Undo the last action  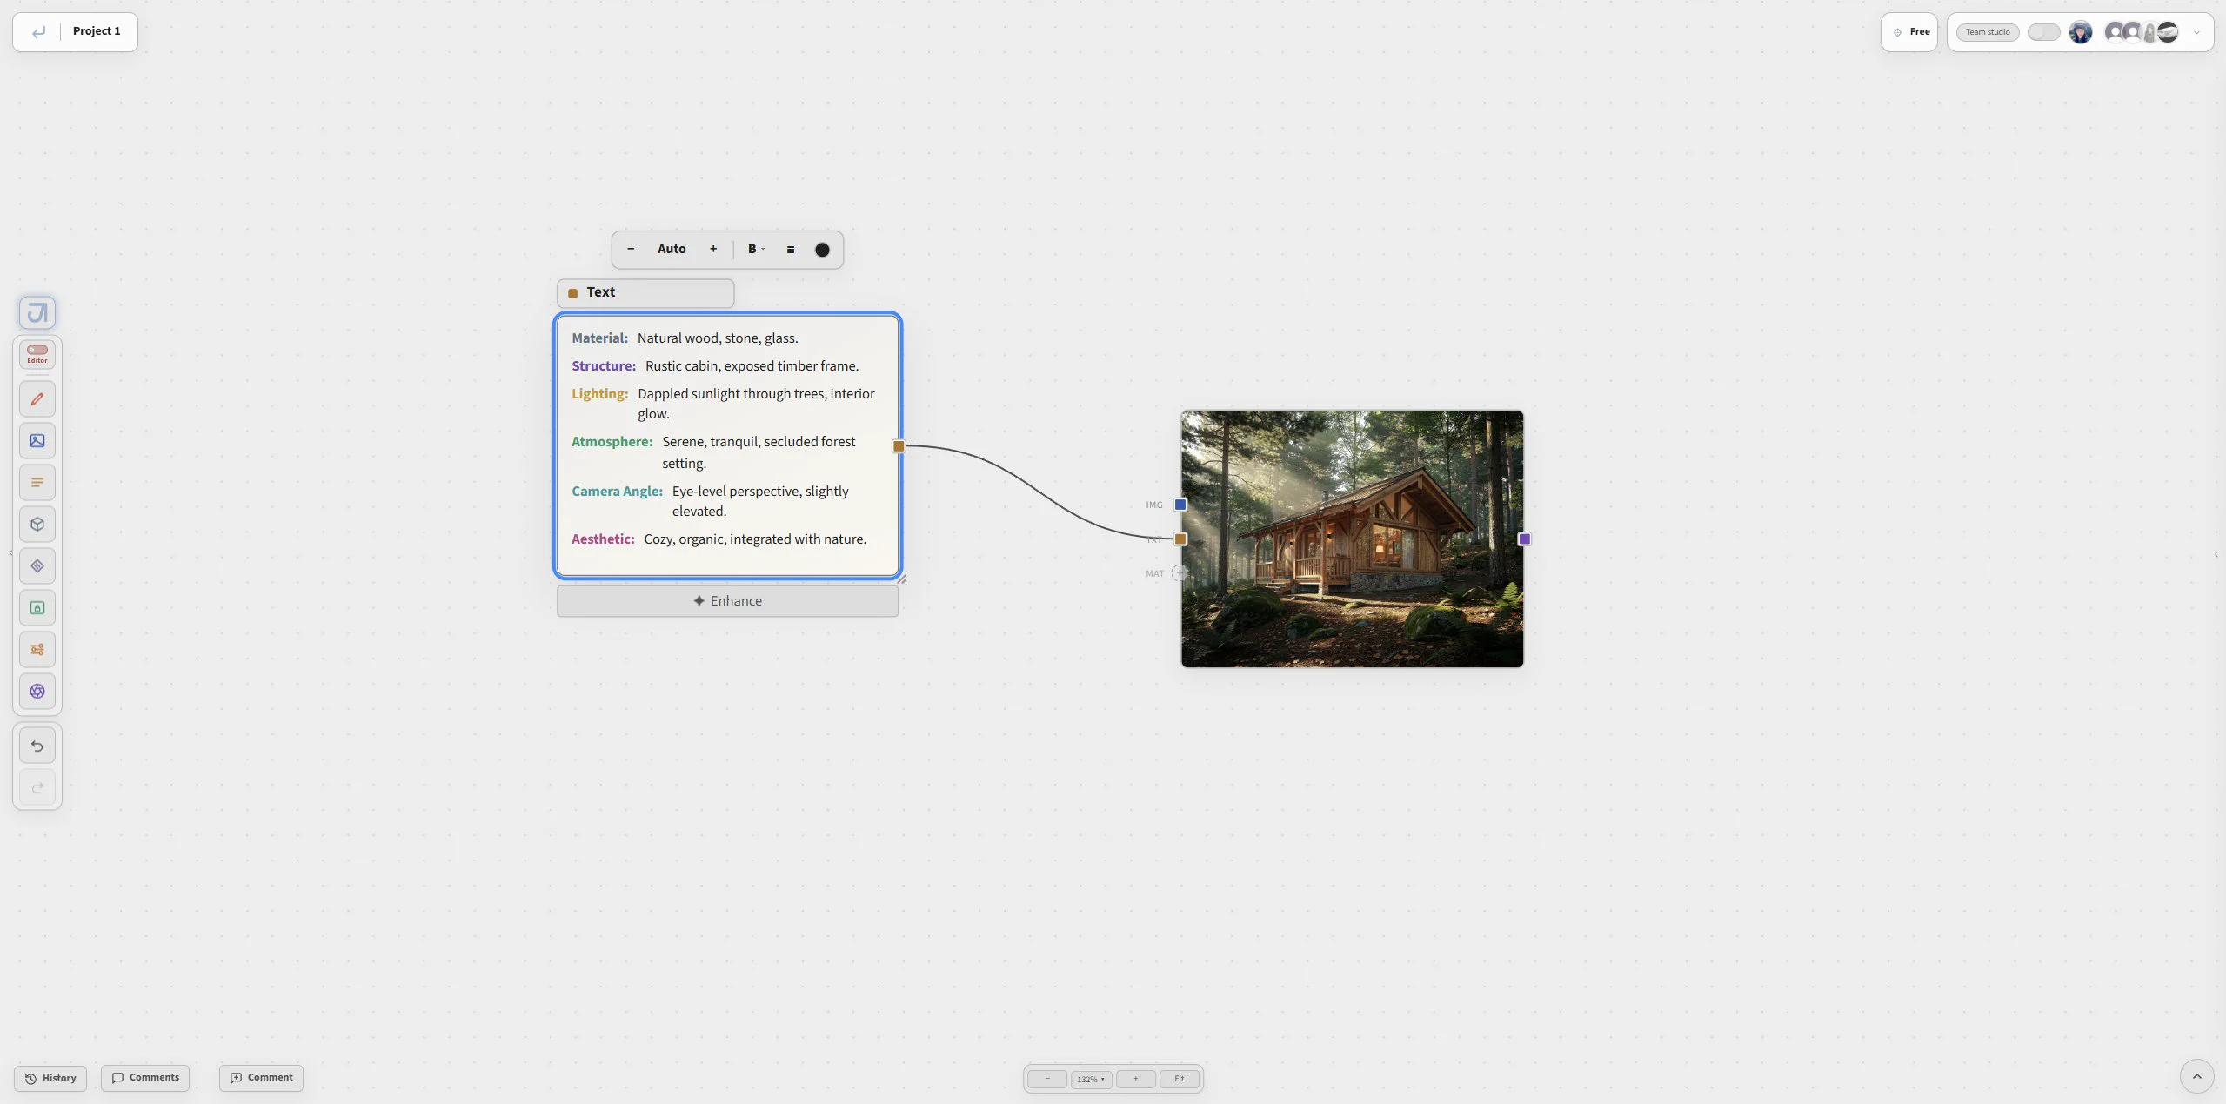point(37,746)
